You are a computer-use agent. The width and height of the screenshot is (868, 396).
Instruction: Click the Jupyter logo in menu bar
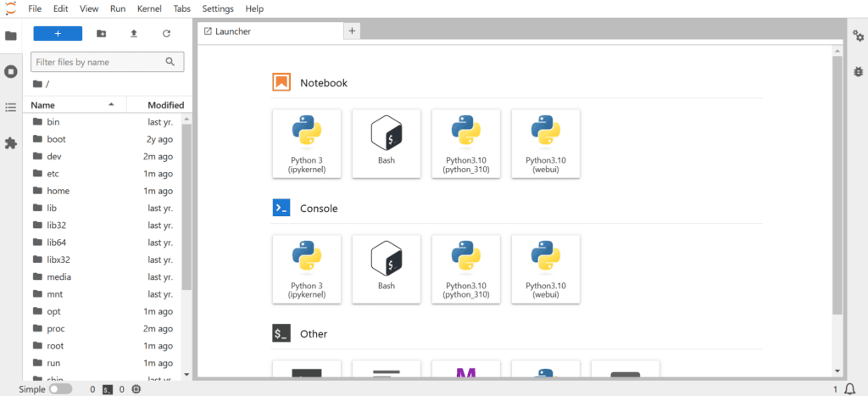(x=11, y=8)
